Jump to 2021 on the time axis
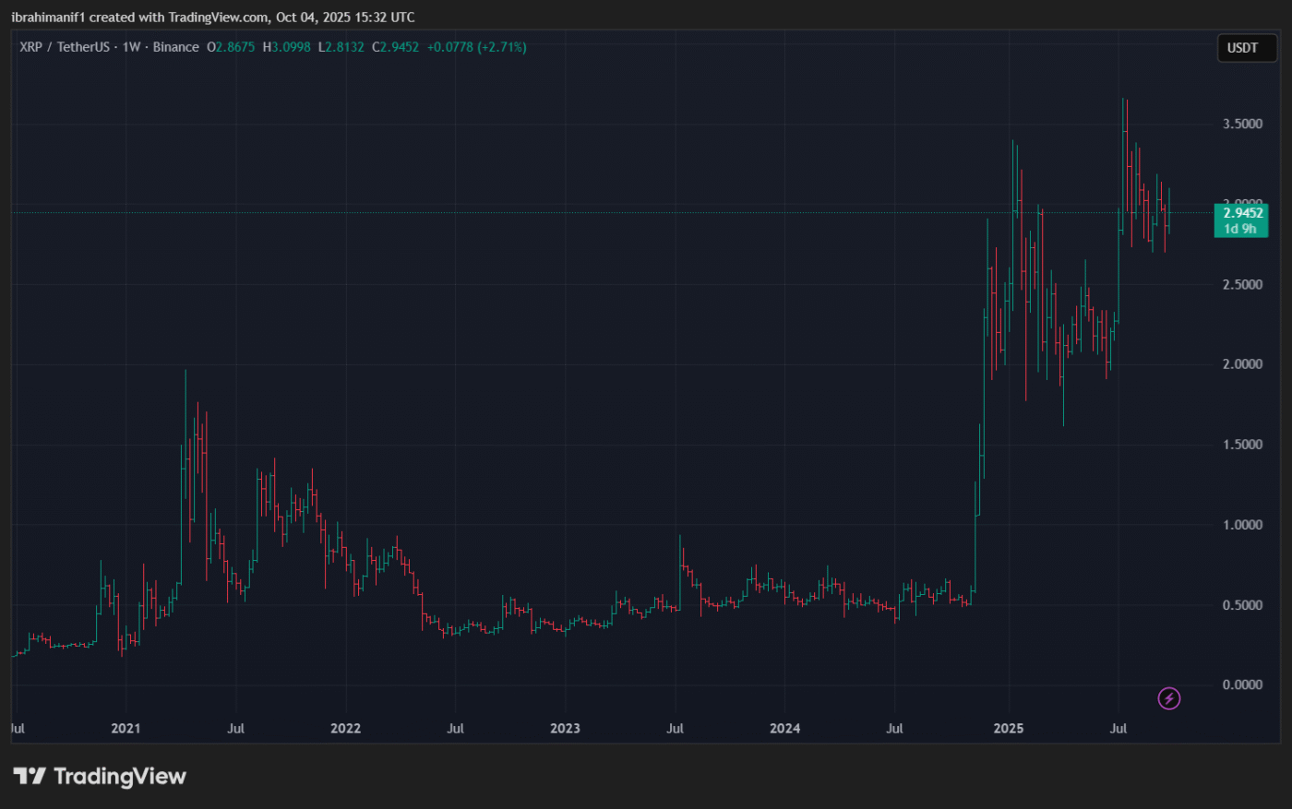 [x=126, y=728]
